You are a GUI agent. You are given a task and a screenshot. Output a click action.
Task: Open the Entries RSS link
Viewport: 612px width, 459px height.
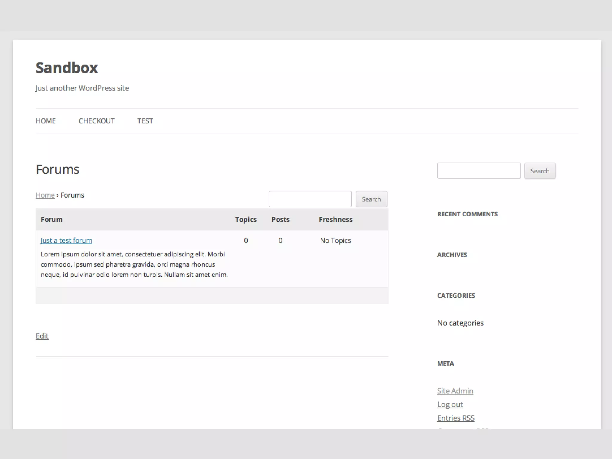pyautogui.click(x=455, y=418)
